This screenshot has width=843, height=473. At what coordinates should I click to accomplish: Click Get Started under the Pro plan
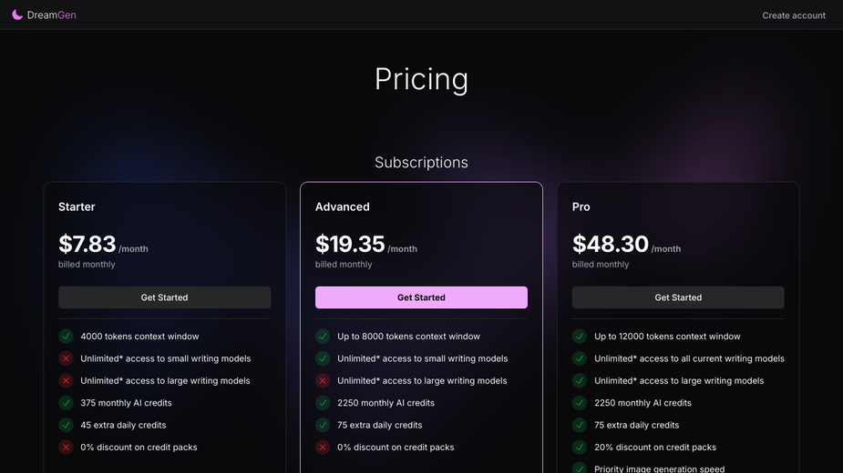pyautogui.click(x=678, y=297)
